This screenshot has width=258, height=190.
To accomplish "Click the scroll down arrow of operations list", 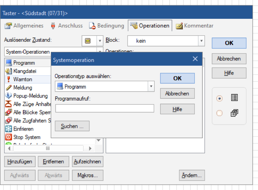I will 99,140.
